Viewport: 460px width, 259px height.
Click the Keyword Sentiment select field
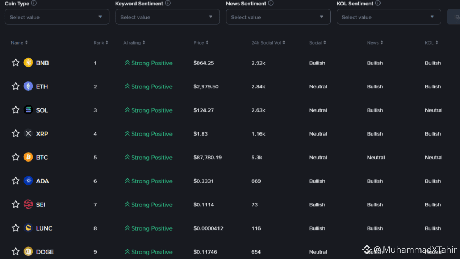point(167,17)
